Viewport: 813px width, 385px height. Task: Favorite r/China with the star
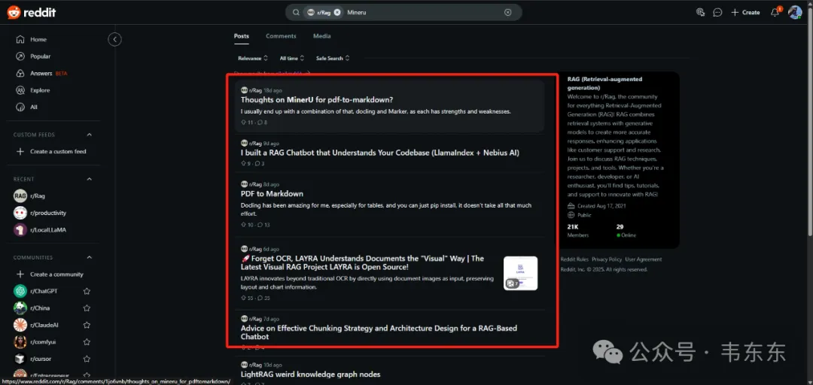[87, 308]
